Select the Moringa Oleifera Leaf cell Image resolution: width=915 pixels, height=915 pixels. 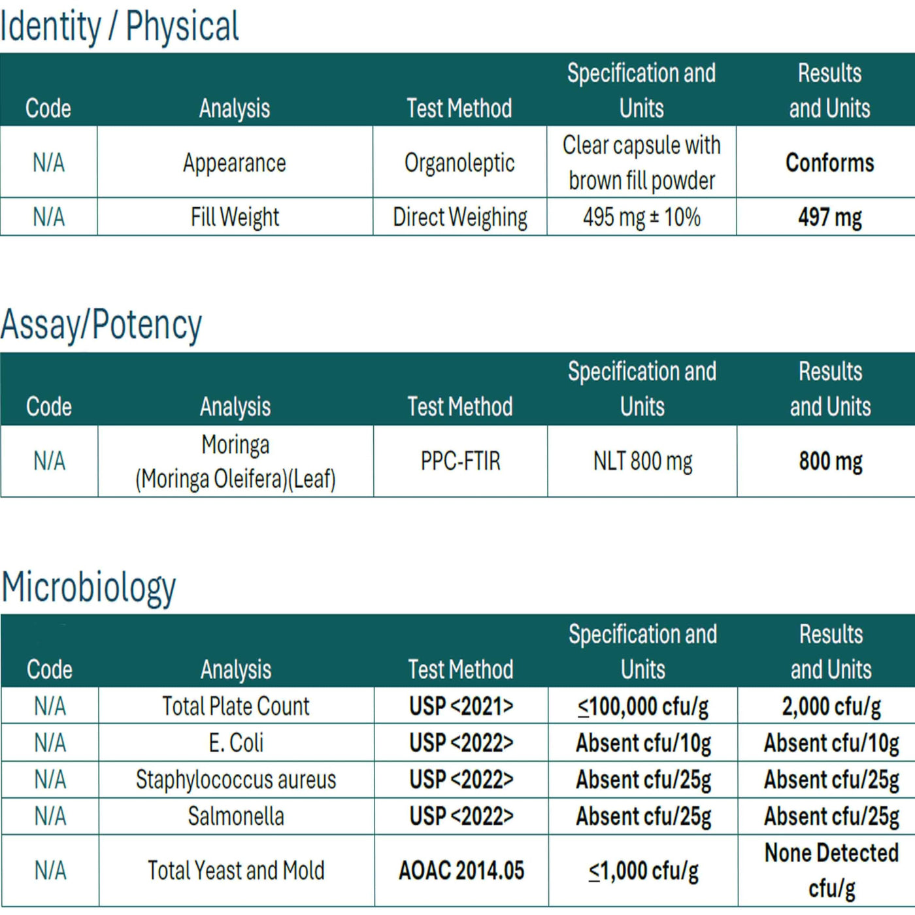pos(235,461)
